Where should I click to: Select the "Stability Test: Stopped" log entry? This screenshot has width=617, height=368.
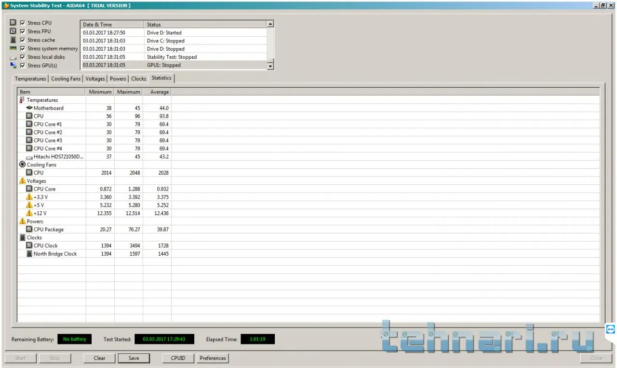point(174,57)
